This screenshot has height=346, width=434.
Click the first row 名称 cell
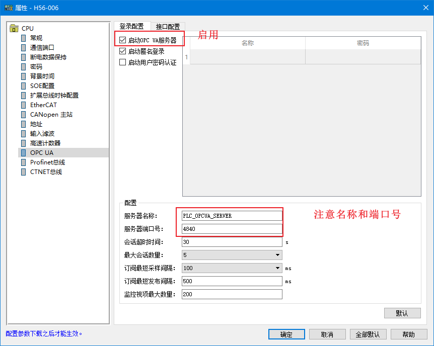click(x=247, y=57)
